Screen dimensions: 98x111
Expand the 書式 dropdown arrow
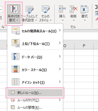pos(85,20)
